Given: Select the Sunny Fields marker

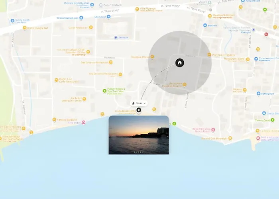Looking at the screenshot, I should pos(12,20).
